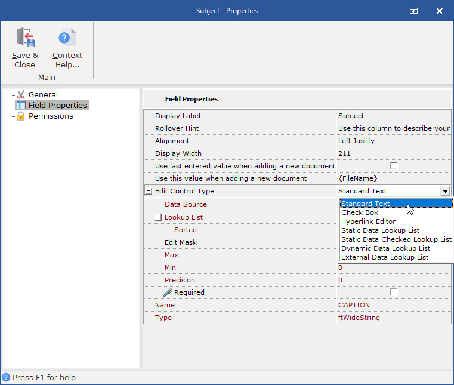Click the Precision value field
Viewport: 454px width, 385px height.
394,280
